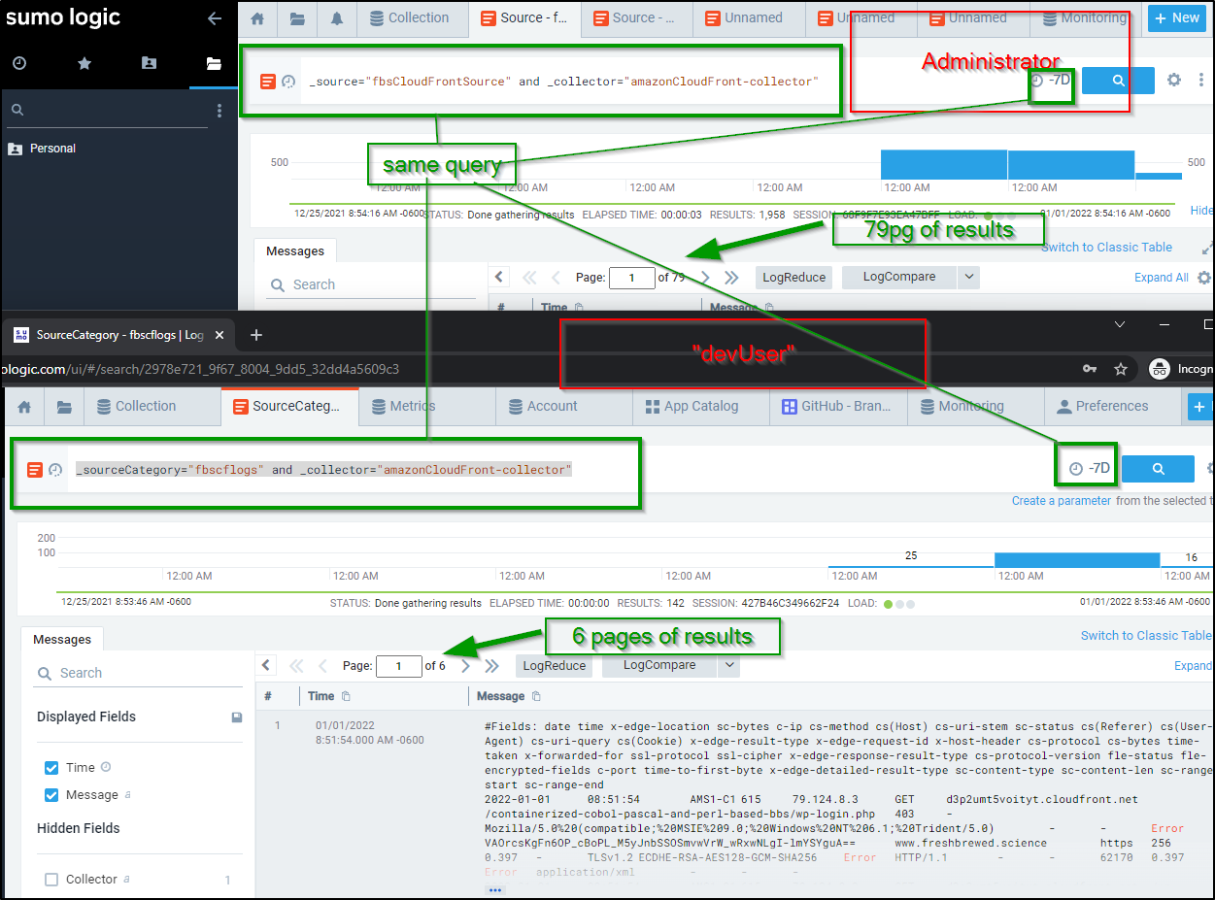Click the + New button
Screen dimensions: 1215x900
[x=1177, y=17]
